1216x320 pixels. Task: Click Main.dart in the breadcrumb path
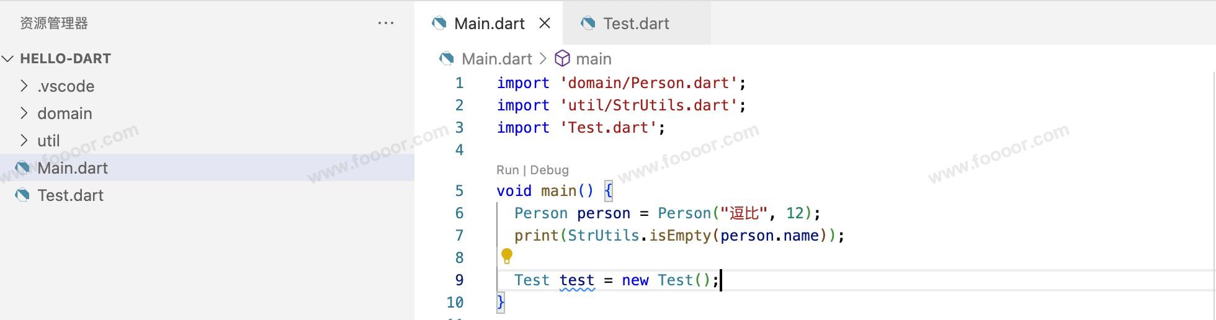click(496, 59)
